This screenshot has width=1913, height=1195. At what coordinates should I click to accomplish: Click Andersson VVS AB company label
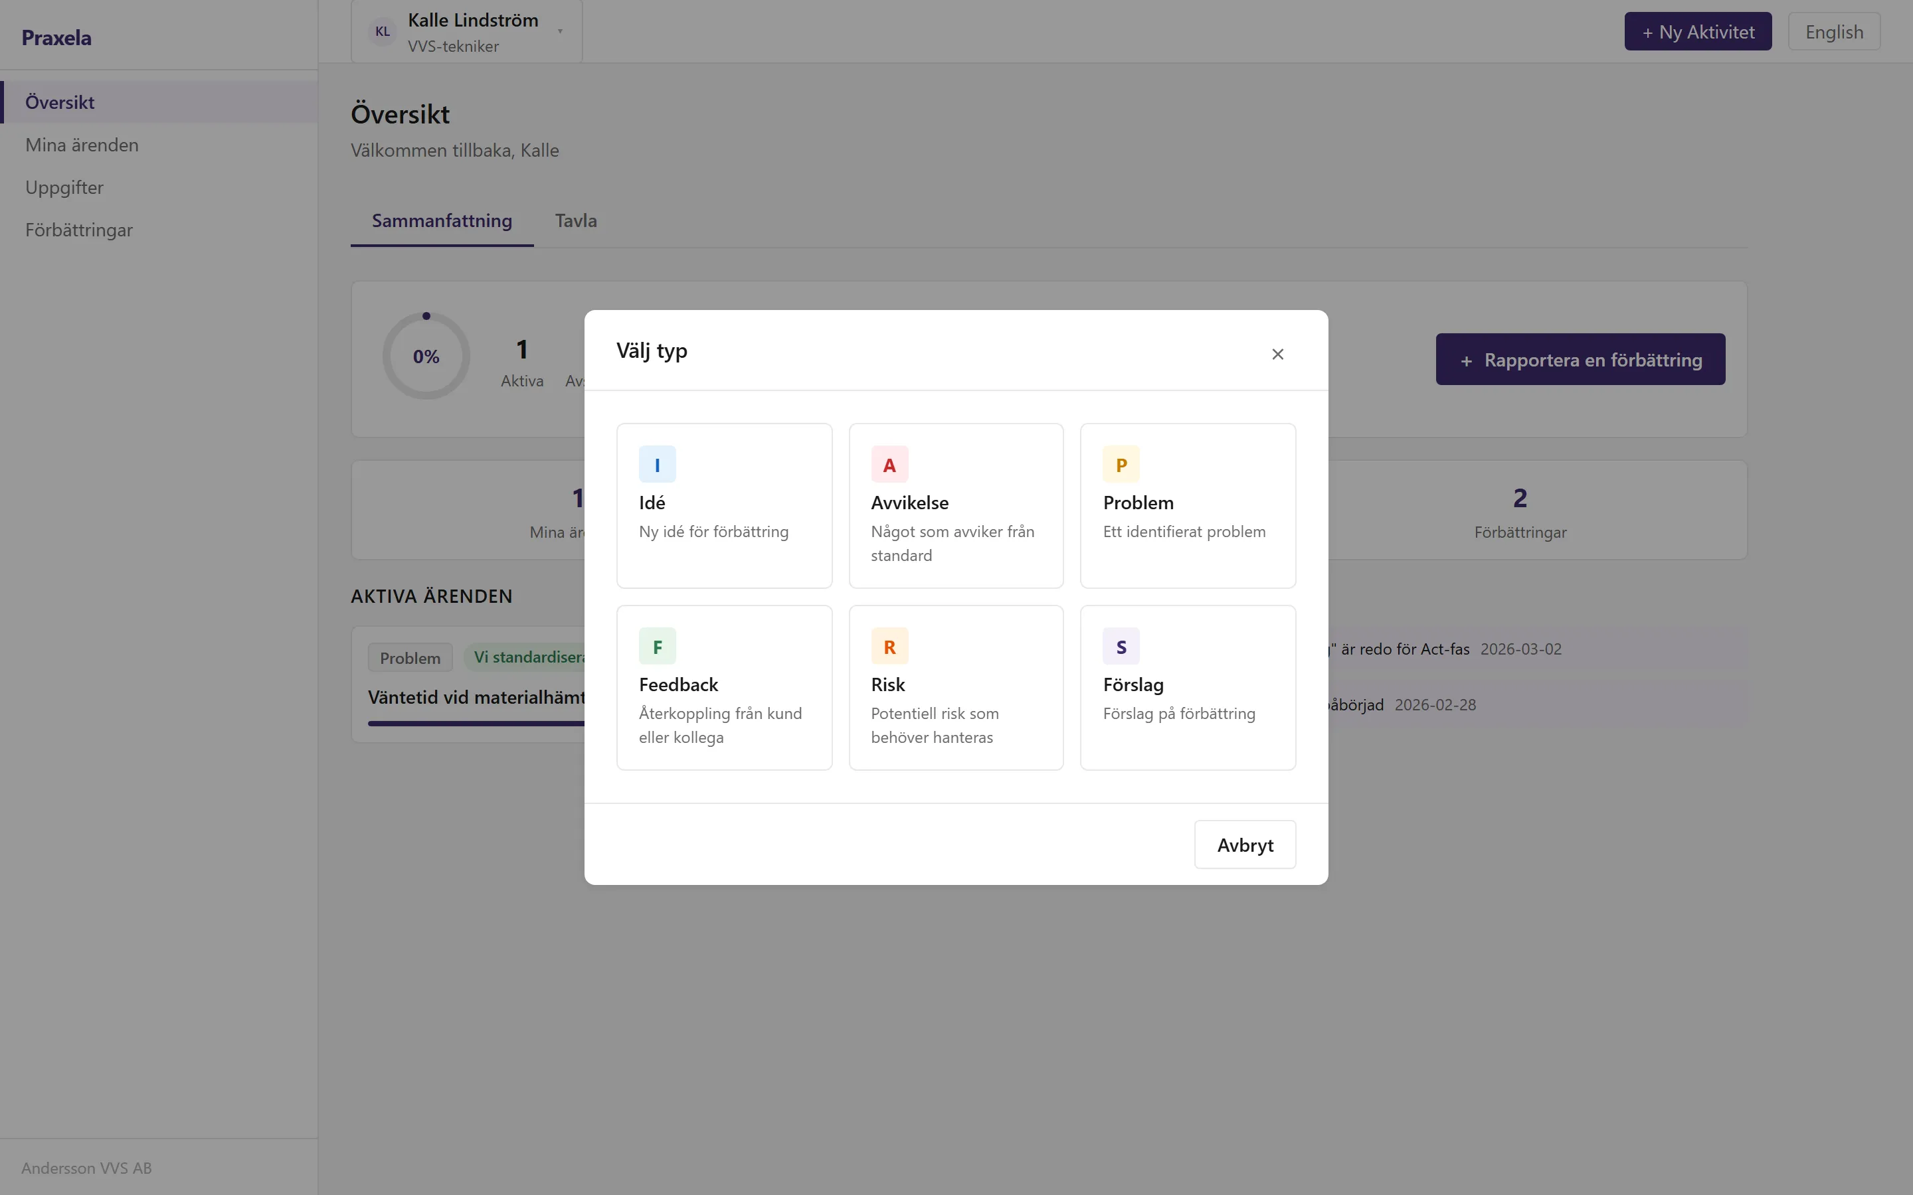pos(86,1168)
